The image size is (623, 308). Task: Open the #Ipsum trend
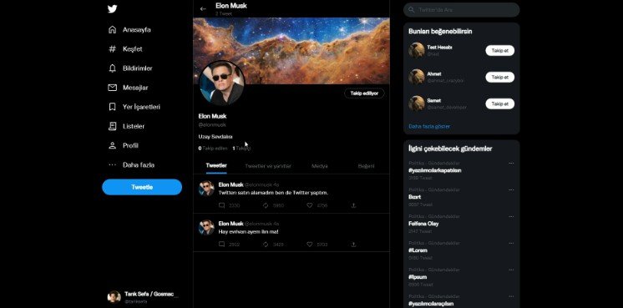point(418,276)
